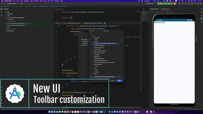Open Trash in the Dock

coord(154,112)
